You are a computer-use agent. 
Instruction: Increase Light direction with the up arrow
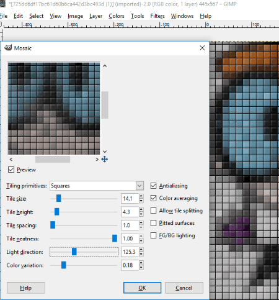pyautogui.click(x=141, y=250)
